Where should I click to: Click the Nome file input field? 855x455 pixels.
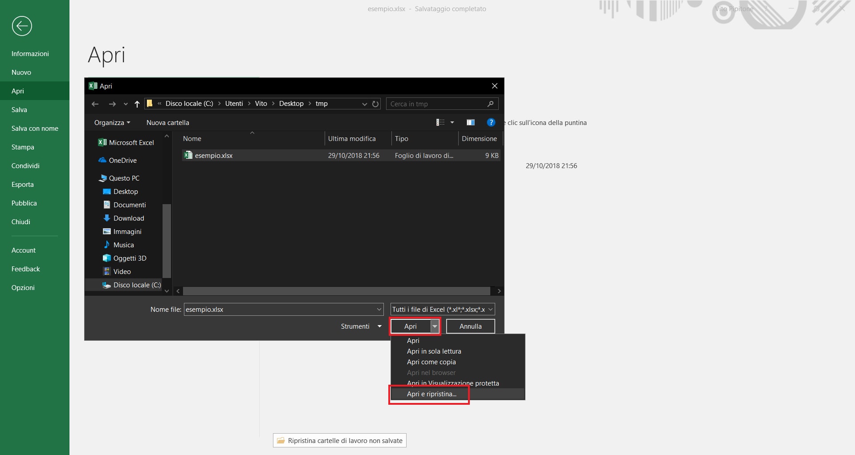click(280, 310)
